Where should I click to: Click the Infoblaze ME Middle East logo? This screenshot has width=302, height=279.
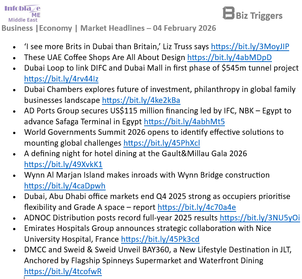pyautogui.click(x=23, y=13)
